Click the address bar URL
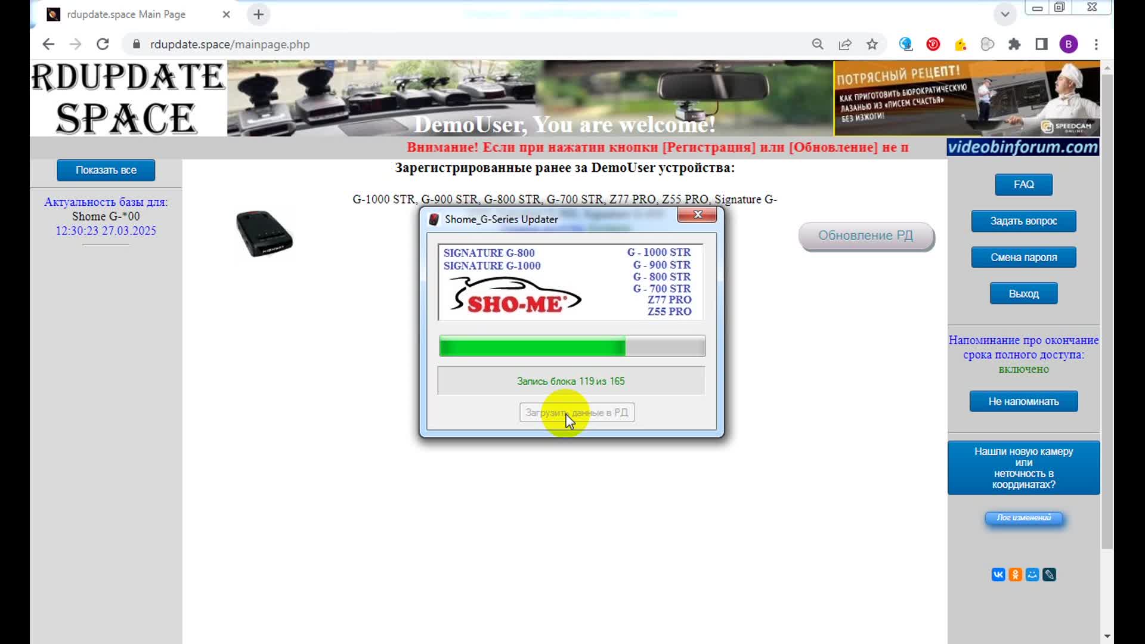 pyautogui.click(x=230, y=44)
